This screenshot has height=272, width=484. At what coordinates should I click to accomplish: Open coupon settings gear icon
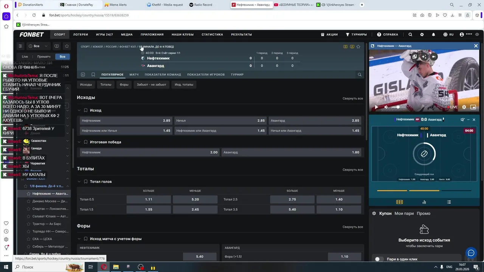(374, 213)
